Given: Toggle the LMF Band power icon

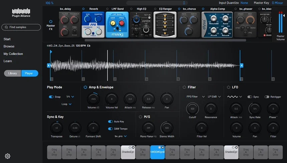Looking at the screenshot, I should tap(107, 9).
